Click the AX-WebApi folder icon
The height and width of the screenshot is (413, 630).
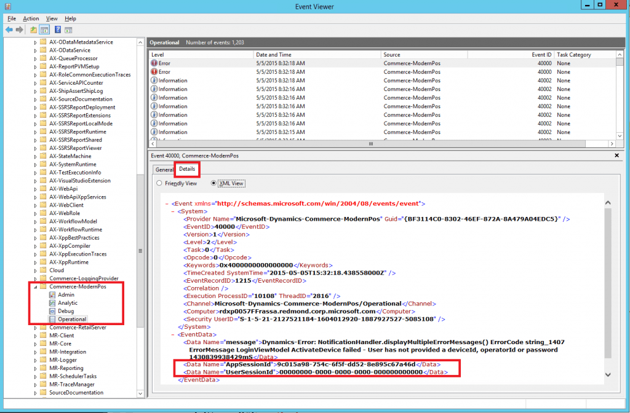(x=44, y=189)
